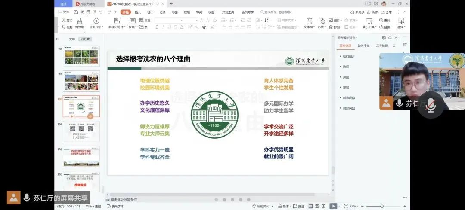Click the slide sorter view icon in status bar
Screen dimensions: 465x210
(x=317, y=206)
